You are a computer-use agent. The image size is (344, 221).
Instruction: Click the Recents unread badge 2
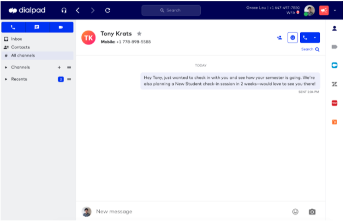tap(61, 79)
